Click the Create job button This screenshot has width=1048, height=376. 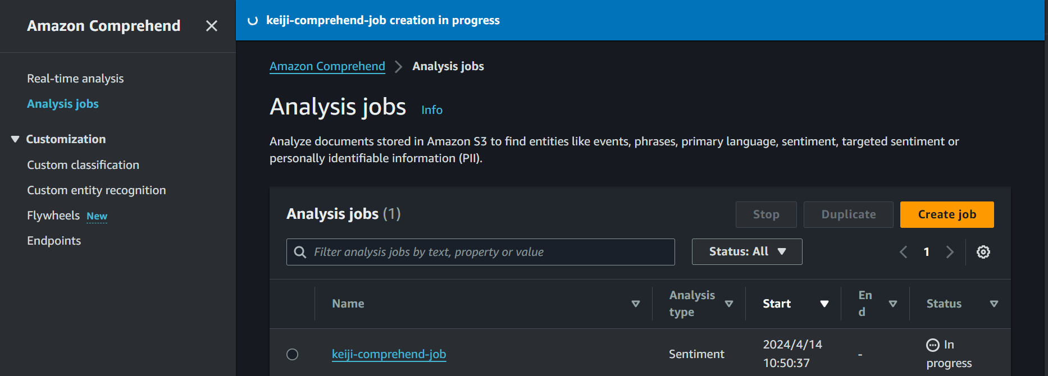[946, 214]
